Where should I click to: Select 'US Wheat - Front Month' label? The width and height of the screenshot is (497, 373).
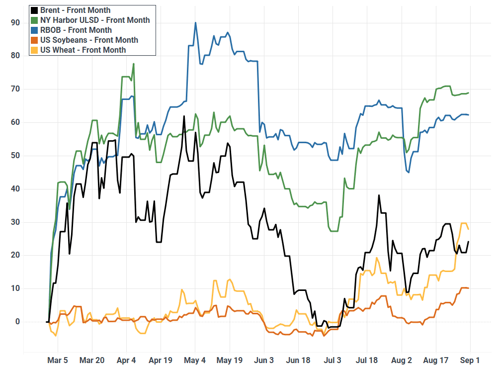[x=83, y=50]
